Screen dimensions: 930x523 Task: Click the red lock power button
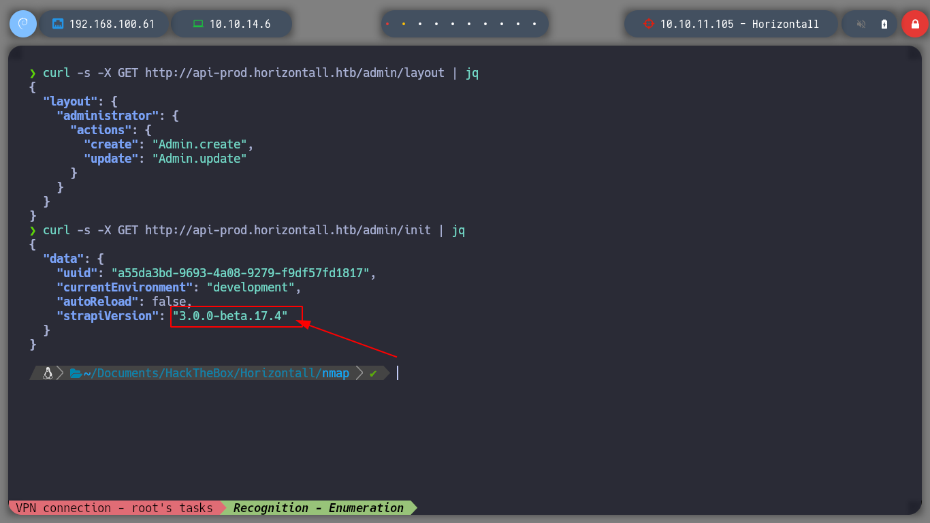tap(915, 24)
